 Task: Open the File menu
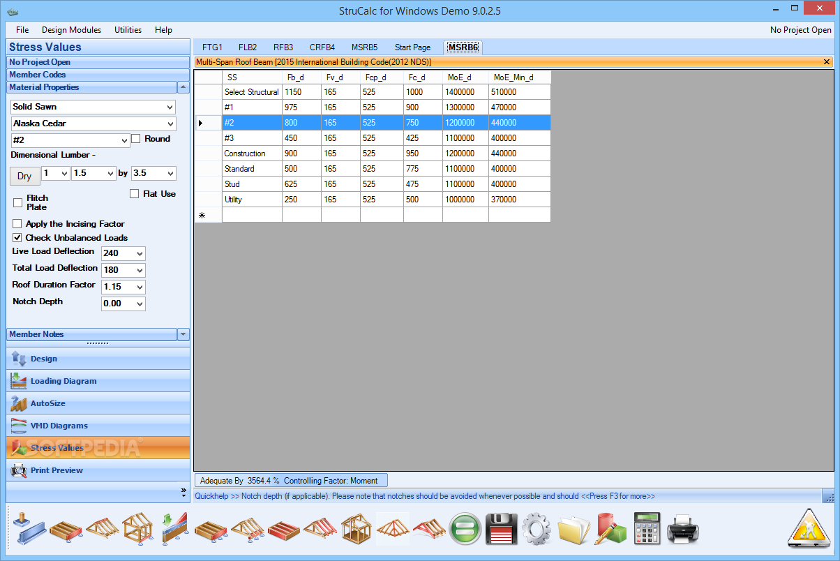coord(22,30)
